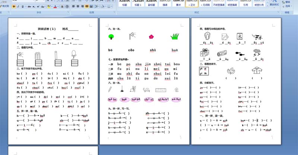298x155 pixels.
Task: Select the gift box picture on page three
Action: tap(205, 53)
